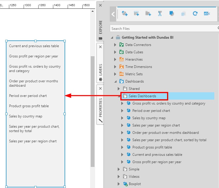Click the refresh icon in toolbar
This screenshot has height=188, width=219.
[x=195, y=13]
